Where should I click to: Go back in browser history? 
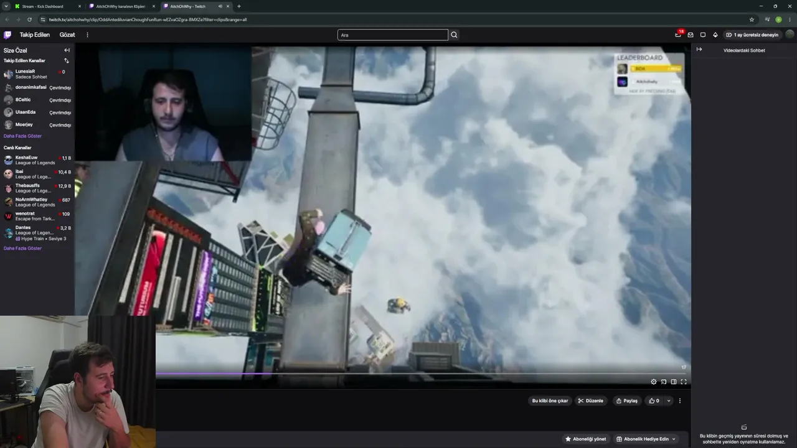coord(7,19)
